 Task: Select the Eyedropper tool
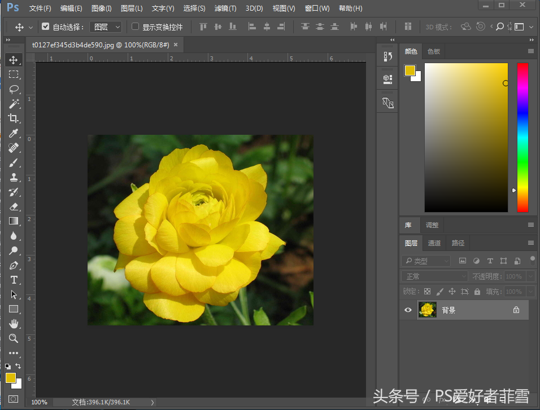point(14,133)
